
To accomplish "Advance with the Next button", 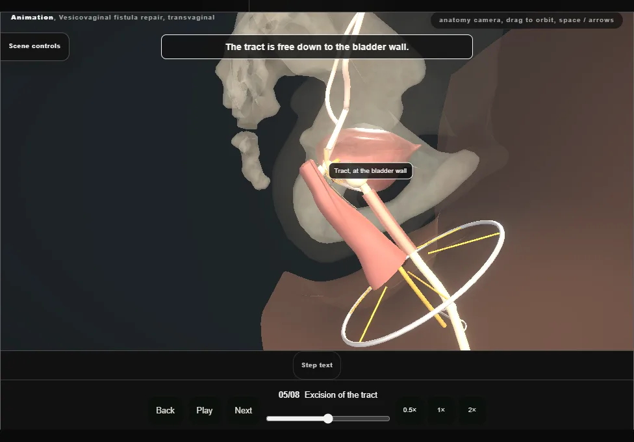I will [244, 410].
